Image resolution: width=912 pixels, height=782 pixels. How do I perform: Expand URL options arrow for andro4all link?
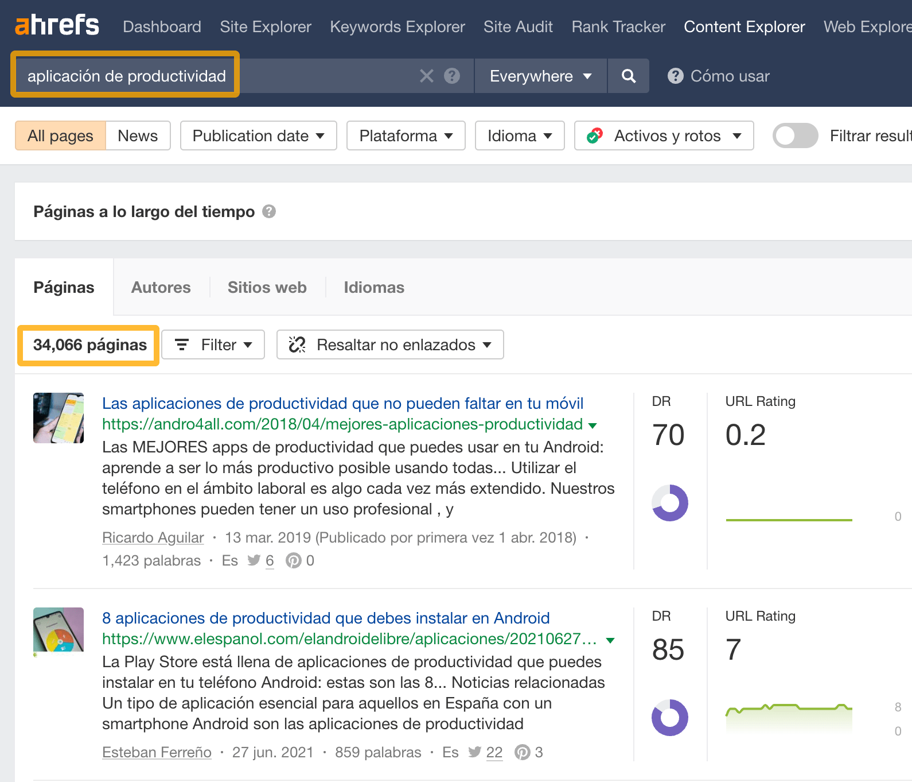[593, 425]
